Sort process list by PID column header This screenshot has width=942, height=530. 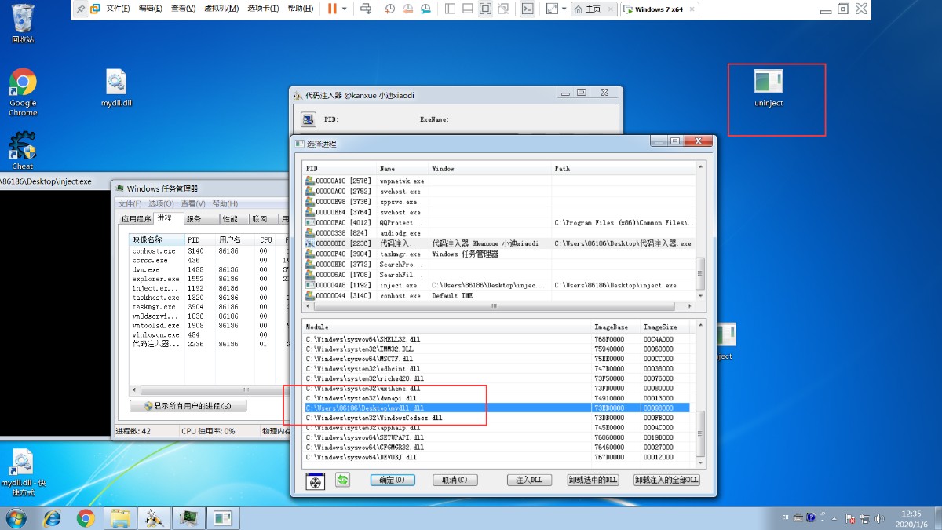click(x=340, y=168)
